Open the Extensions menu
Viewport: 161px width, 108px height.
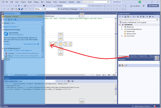click(x=63, y=2)
